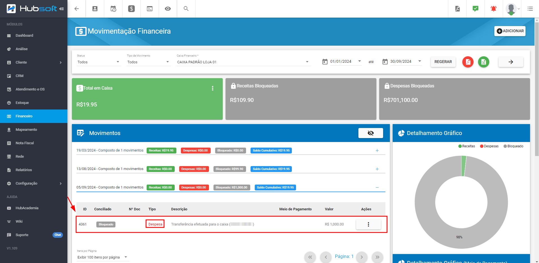This screenshot has height=263, width=539.
Task: Open start date 01/01/2024 dropdown arrow
Action: pyautogui.click(x=360, y=61)
